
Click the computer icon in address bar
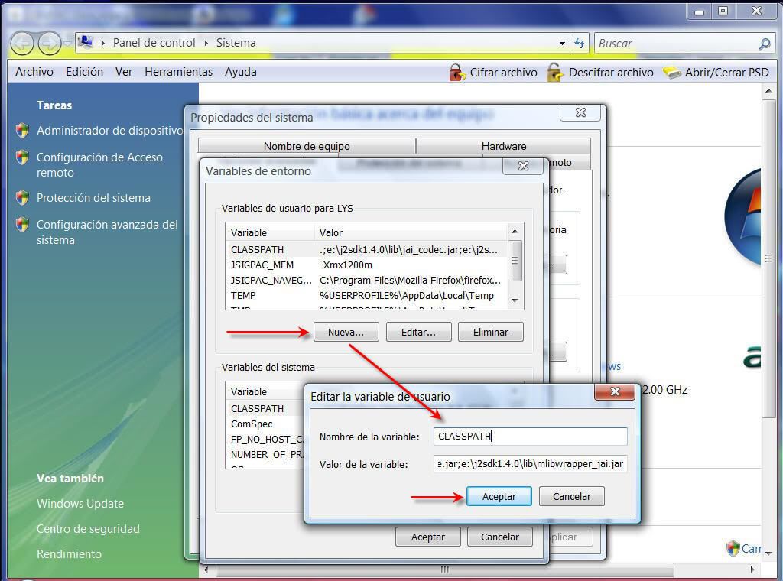coord(86,42)
